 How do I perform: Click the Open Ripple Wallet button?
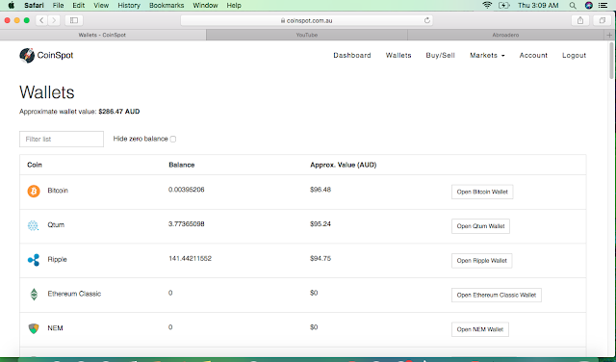click(481, 261)
